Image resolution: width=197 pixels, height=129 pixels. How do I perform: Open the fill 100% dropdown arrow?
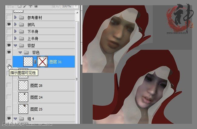76,6
